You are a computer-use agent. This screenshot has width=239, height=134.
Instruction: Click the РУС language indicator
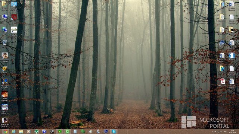click(x=226, y=131)
